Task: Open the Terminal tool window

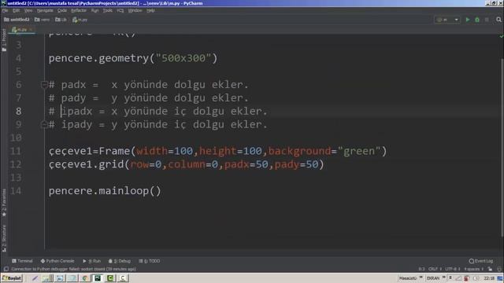Action: point(22,261)
